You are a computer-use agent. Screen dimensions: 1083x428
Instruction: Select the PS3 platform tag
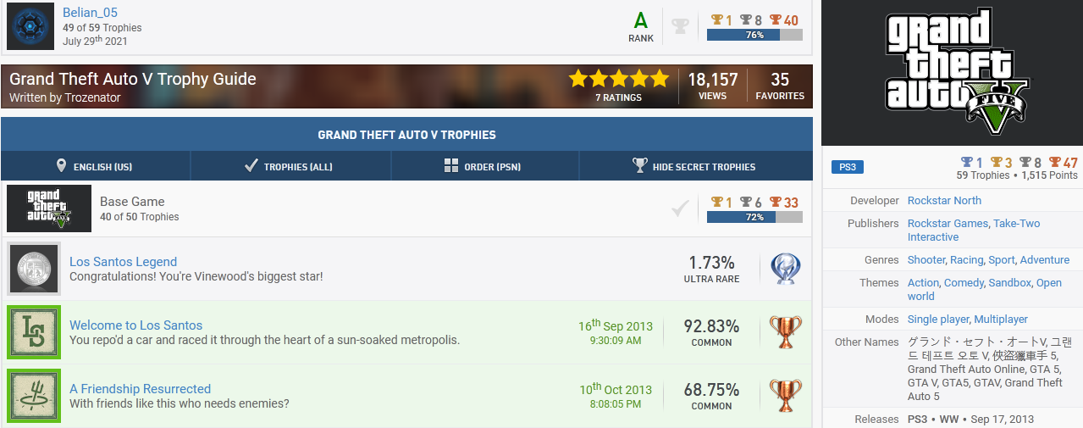(847, 167)
